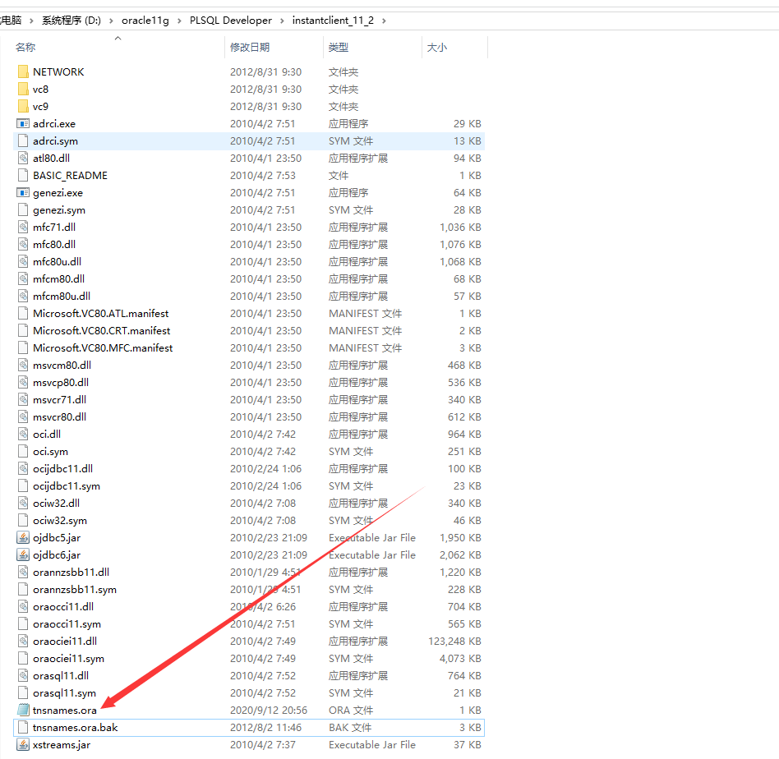Go to PLSQL Developer in breadcrumb
The height and width of the screenshot is (759, 779).
[231, 21]
